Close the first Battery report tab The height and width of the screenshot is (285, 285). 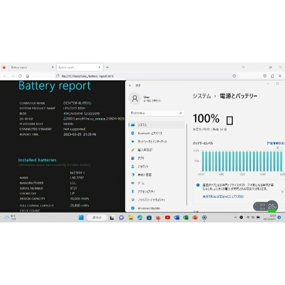point(53,67)
